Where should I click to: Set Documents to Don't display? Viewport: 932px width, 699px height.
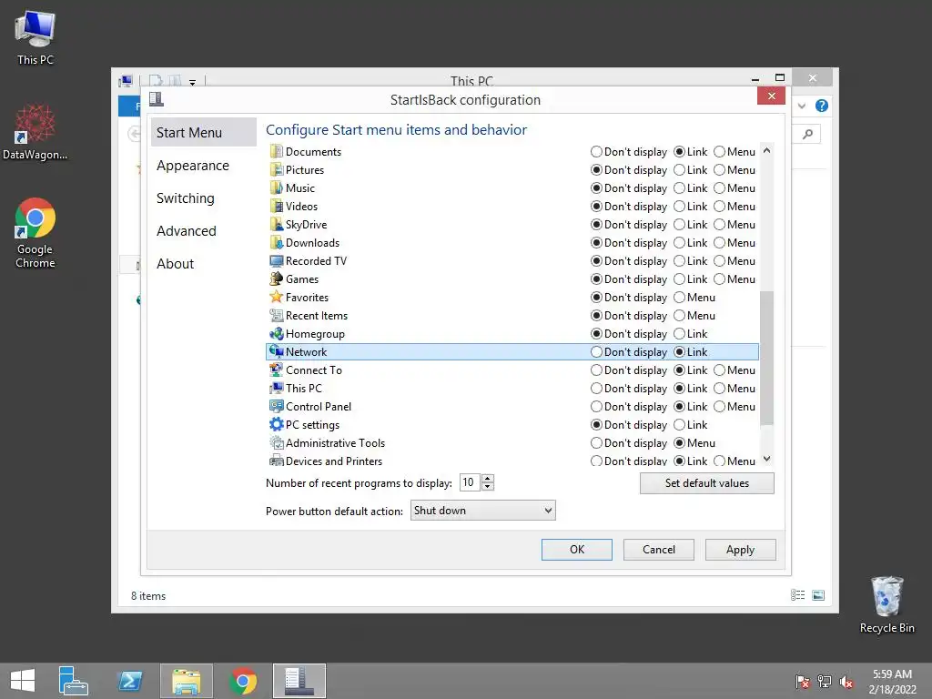(596, 152)
